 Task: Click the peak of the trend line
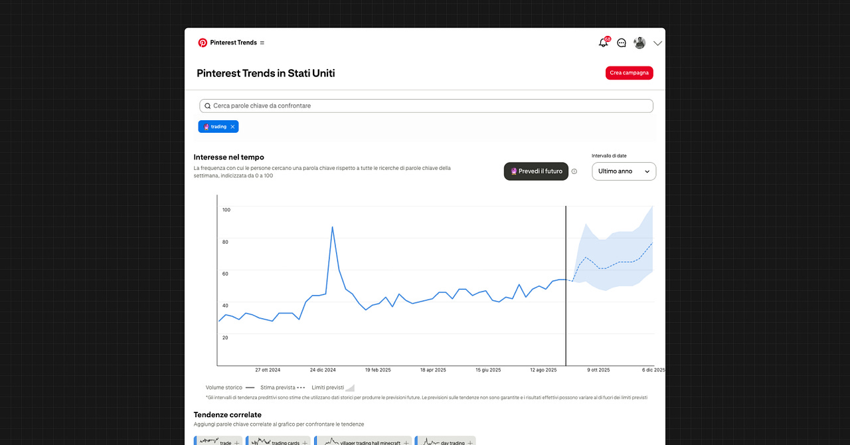tap(332, 227)
